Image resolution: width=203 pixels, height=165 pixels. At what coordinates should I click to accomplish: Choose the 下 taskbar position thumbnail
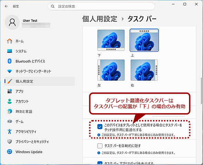click(x=111, y=40)
